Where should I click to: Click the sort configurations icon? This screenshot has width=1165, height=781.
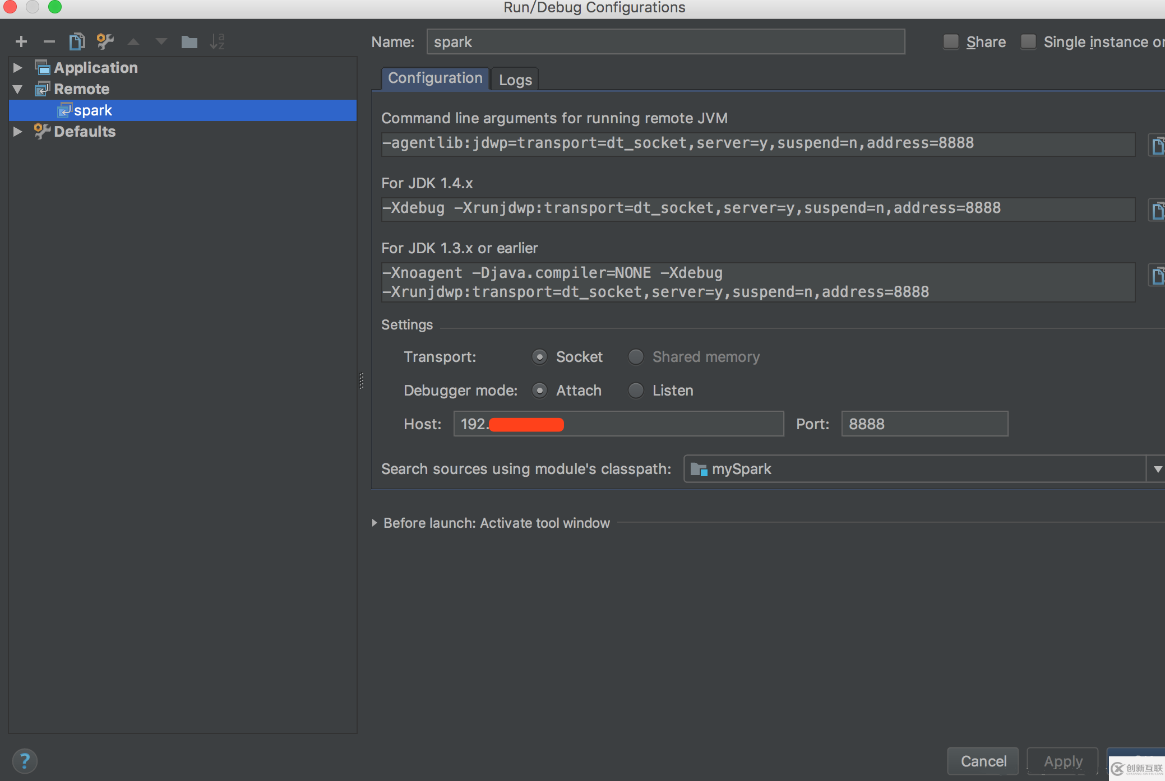pyautogui.click(x=220, y=42)
